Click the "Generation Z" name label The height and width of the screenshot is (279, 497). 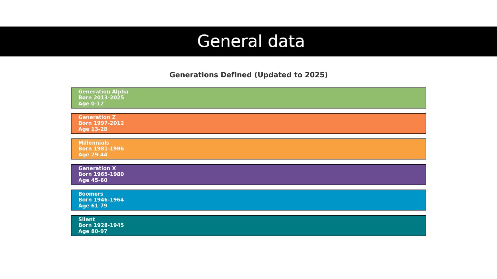(x=97, y=117)
